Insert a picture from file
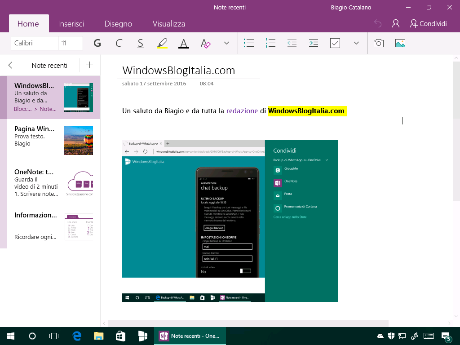 coord(400,44)
